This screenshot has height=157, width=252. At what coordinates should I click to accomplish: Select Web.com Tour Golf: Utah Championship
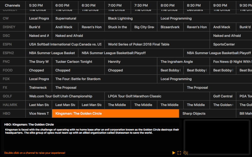[65, 96]
